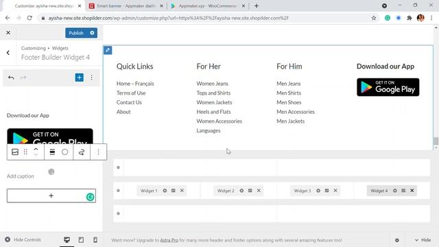Open About footer link
439x247 pixels.
click(x=123, y=112)
